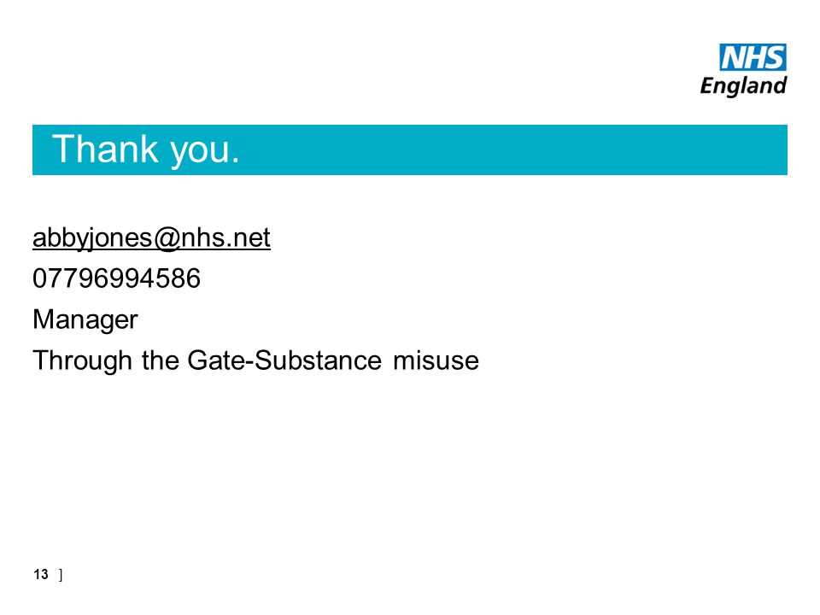Select the Manager job title line

point(85,319)
